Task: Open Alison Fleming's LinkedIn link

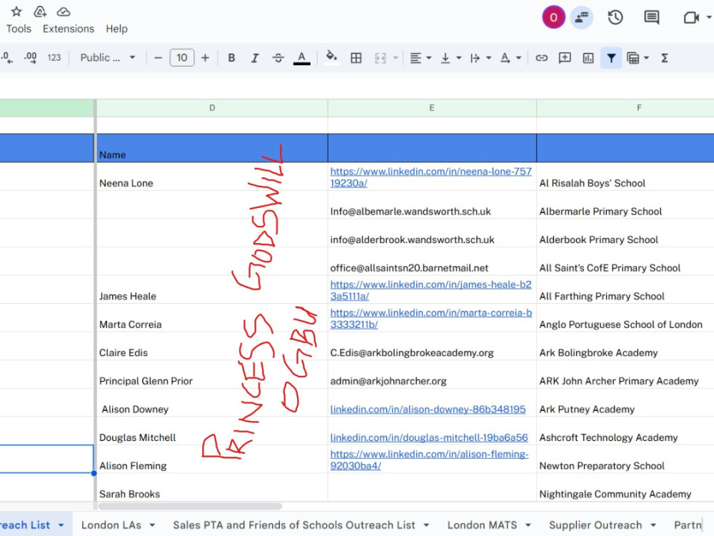Action: 429,460
